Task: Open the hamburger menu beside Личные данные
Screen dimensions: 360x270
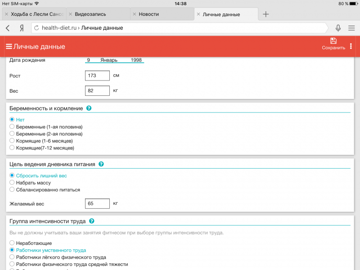Action: (9, 46)
